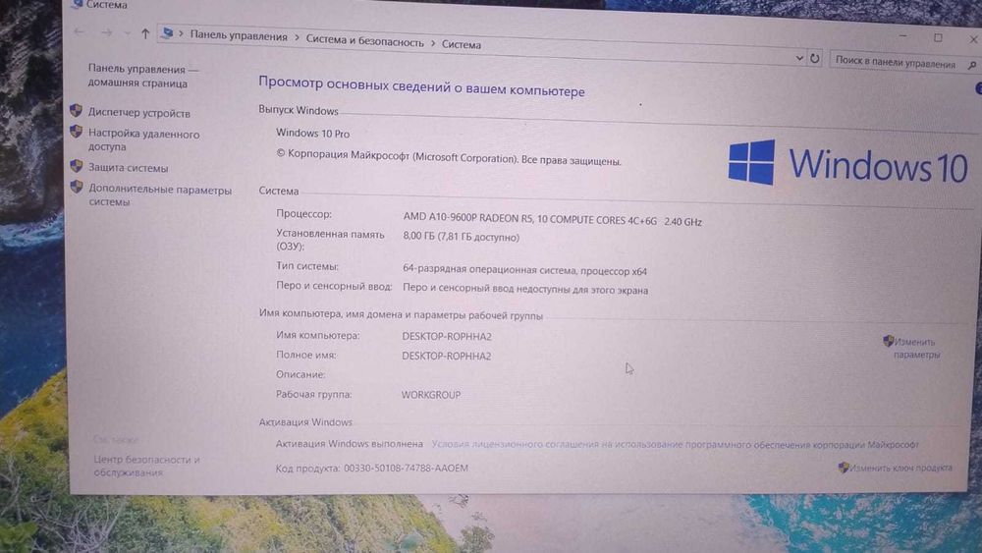982x553 pixels.
Task: Open 'Панель управления — домашняя страница' link
Action: tap(142, 76)
